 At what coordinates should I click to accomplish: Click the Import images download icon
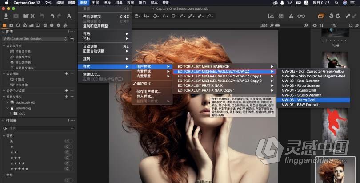[6, 16]
